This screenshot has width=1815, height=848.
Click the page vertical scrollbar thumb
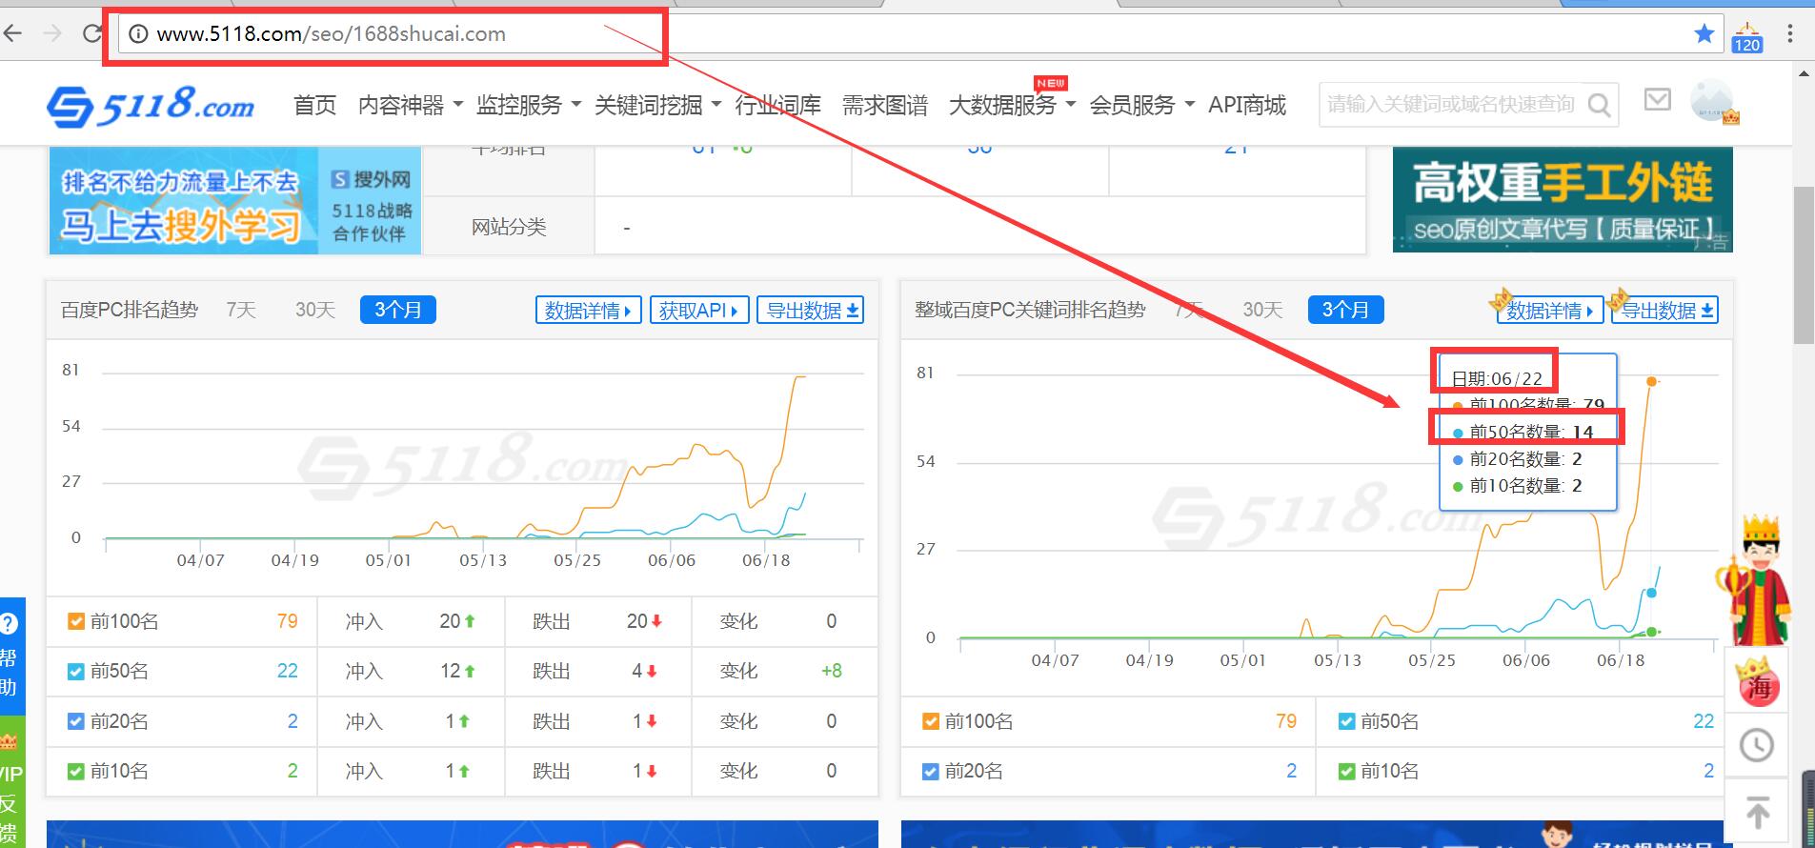click(x=1804, y=265)
